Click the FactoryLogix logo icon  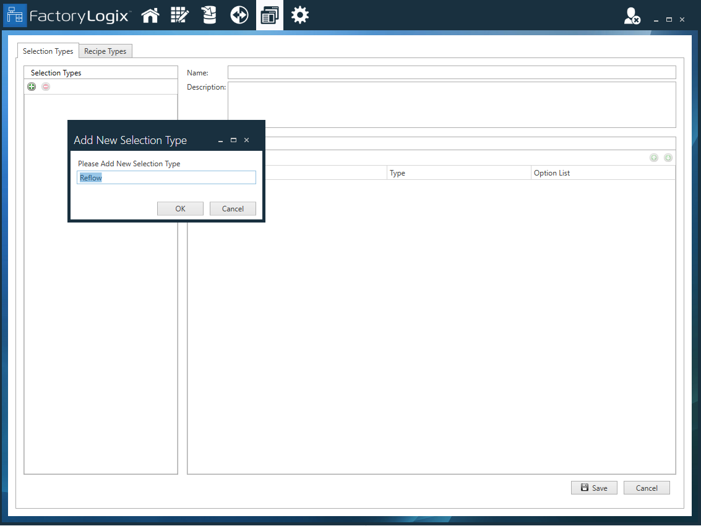point(15,15)
